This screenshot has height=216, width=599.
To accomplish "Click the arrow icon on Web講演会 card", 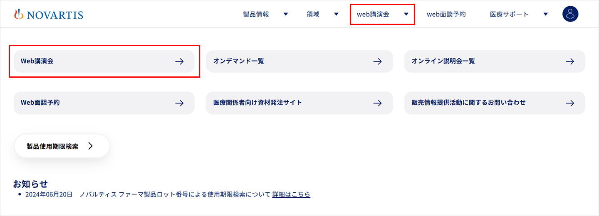I will 179,61.
